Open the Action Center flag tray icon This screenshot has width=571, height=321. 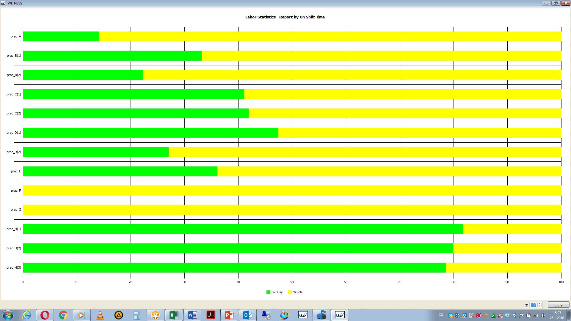pos(521,315)
